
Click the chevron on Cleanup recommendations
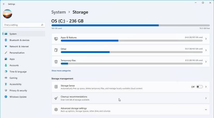click(x=206, y=98)
